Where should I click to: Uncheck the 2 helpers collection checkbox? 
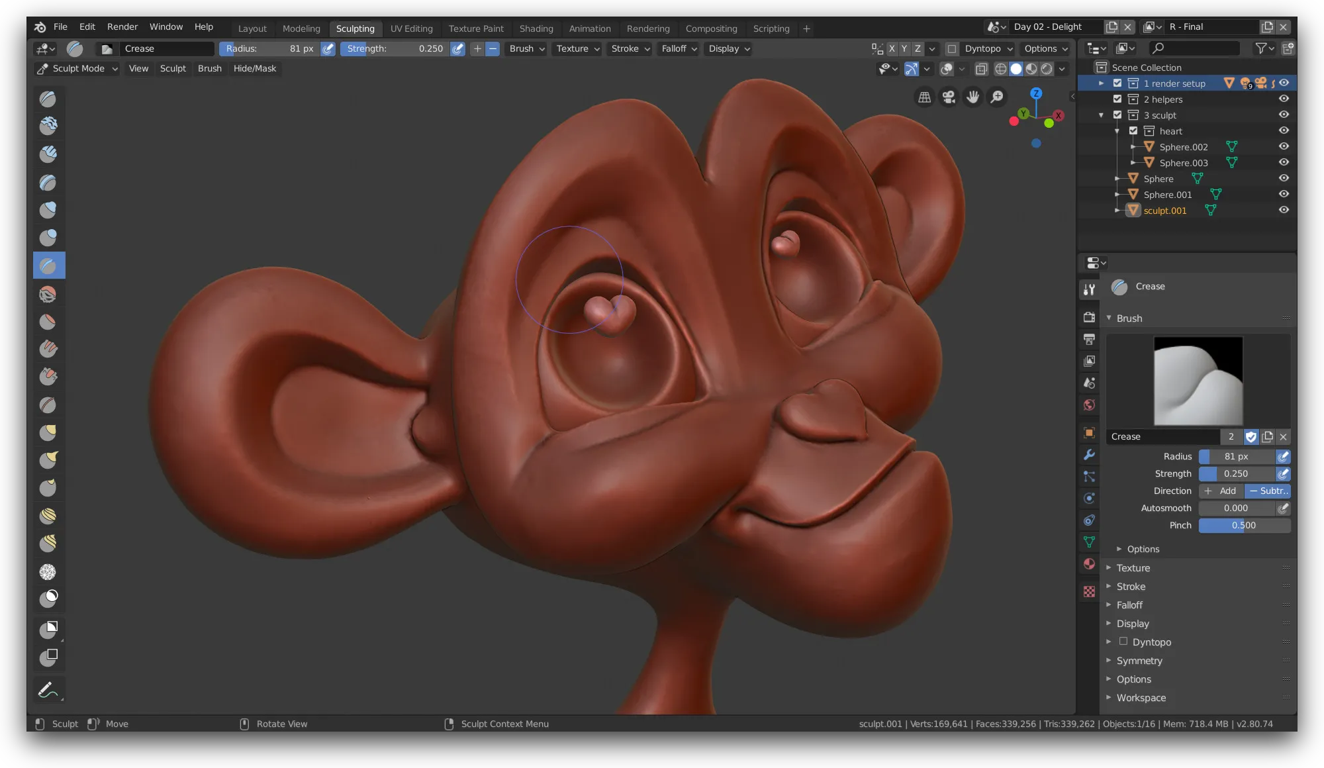pyautogui.click(x=1117, y=99)
